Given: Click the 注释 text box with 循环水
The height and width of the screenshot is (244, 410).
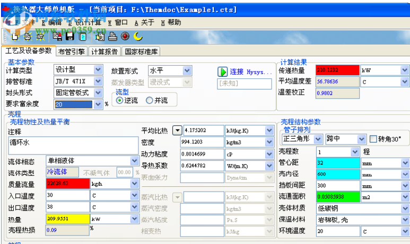Looking at the screenshot, I should click(73, 146).
